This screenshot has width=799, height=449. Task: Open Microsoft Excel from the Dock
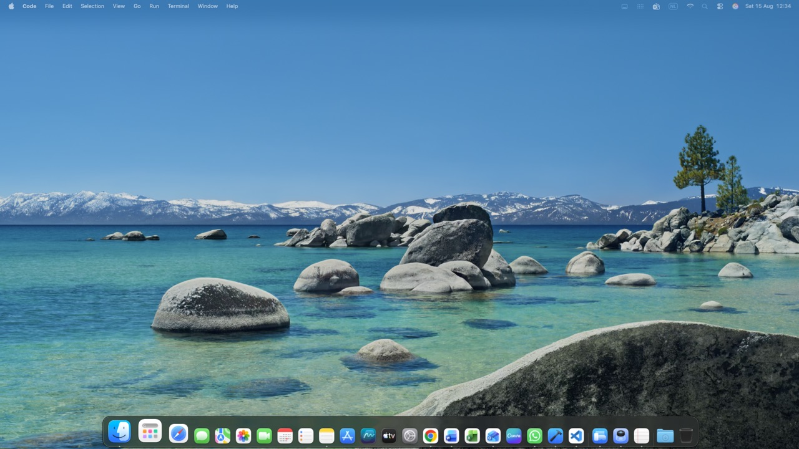coord(472,436)
